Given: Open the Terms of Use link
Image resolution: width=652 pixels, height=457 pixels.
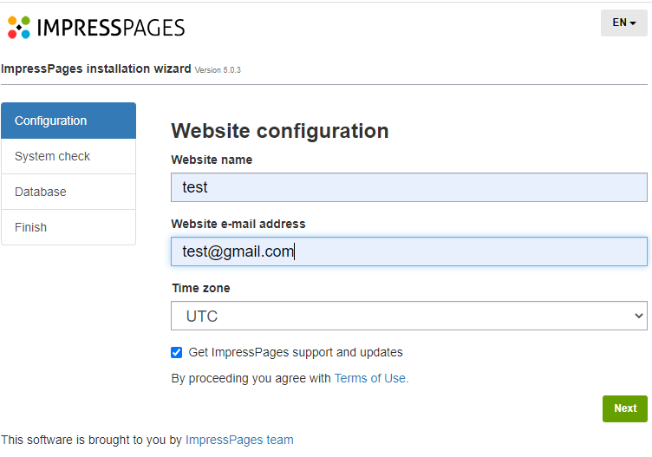Looking at the screenshot, I should 371,378.
